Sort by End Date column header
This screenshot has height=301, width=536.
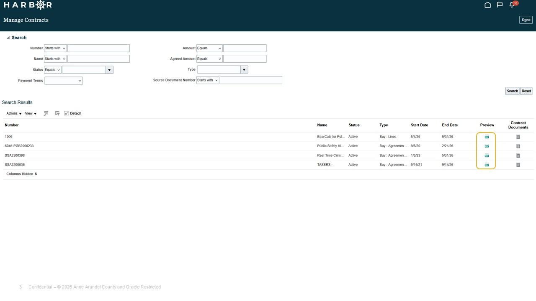[450, 125]
